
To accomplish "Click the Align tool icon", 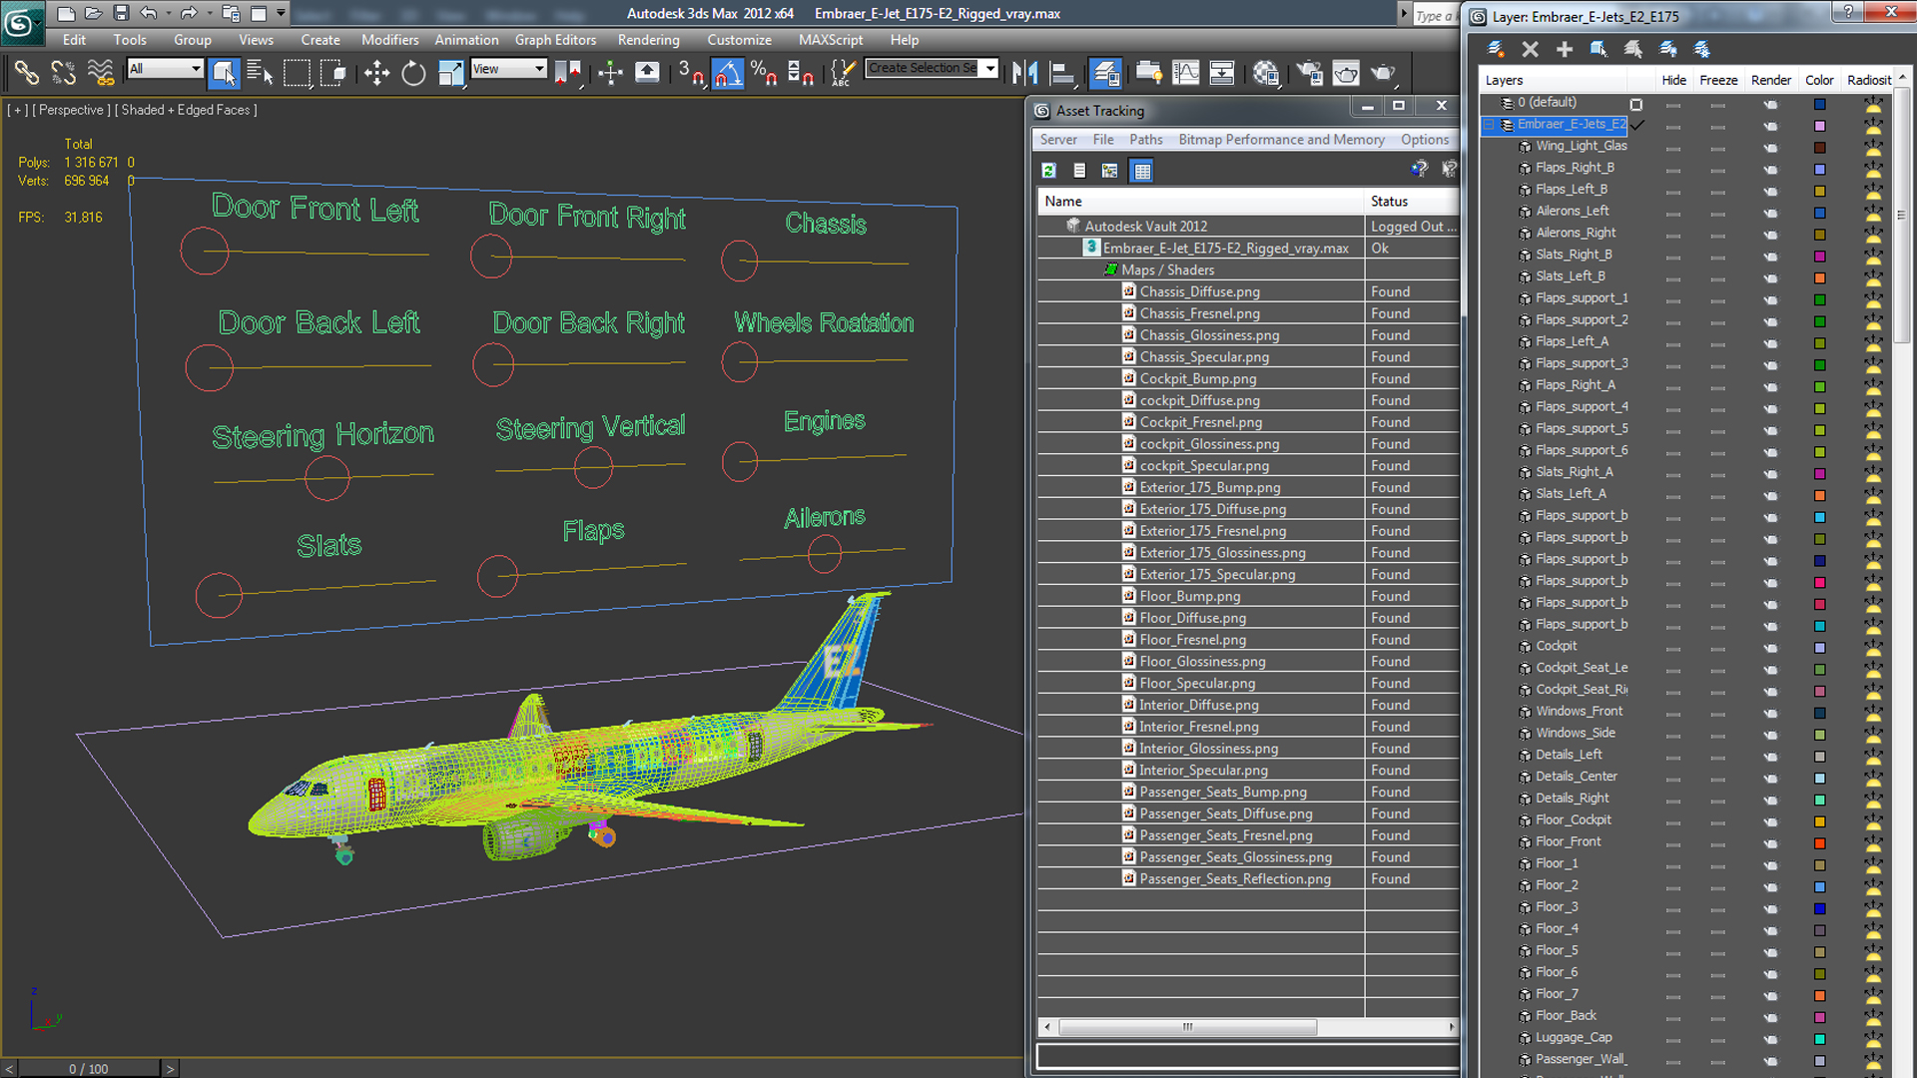I will tap(1062, 73).
